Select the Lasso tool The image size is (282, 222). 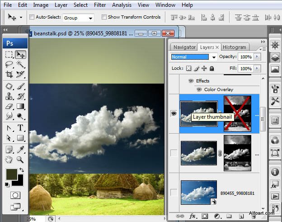point(9,64)
